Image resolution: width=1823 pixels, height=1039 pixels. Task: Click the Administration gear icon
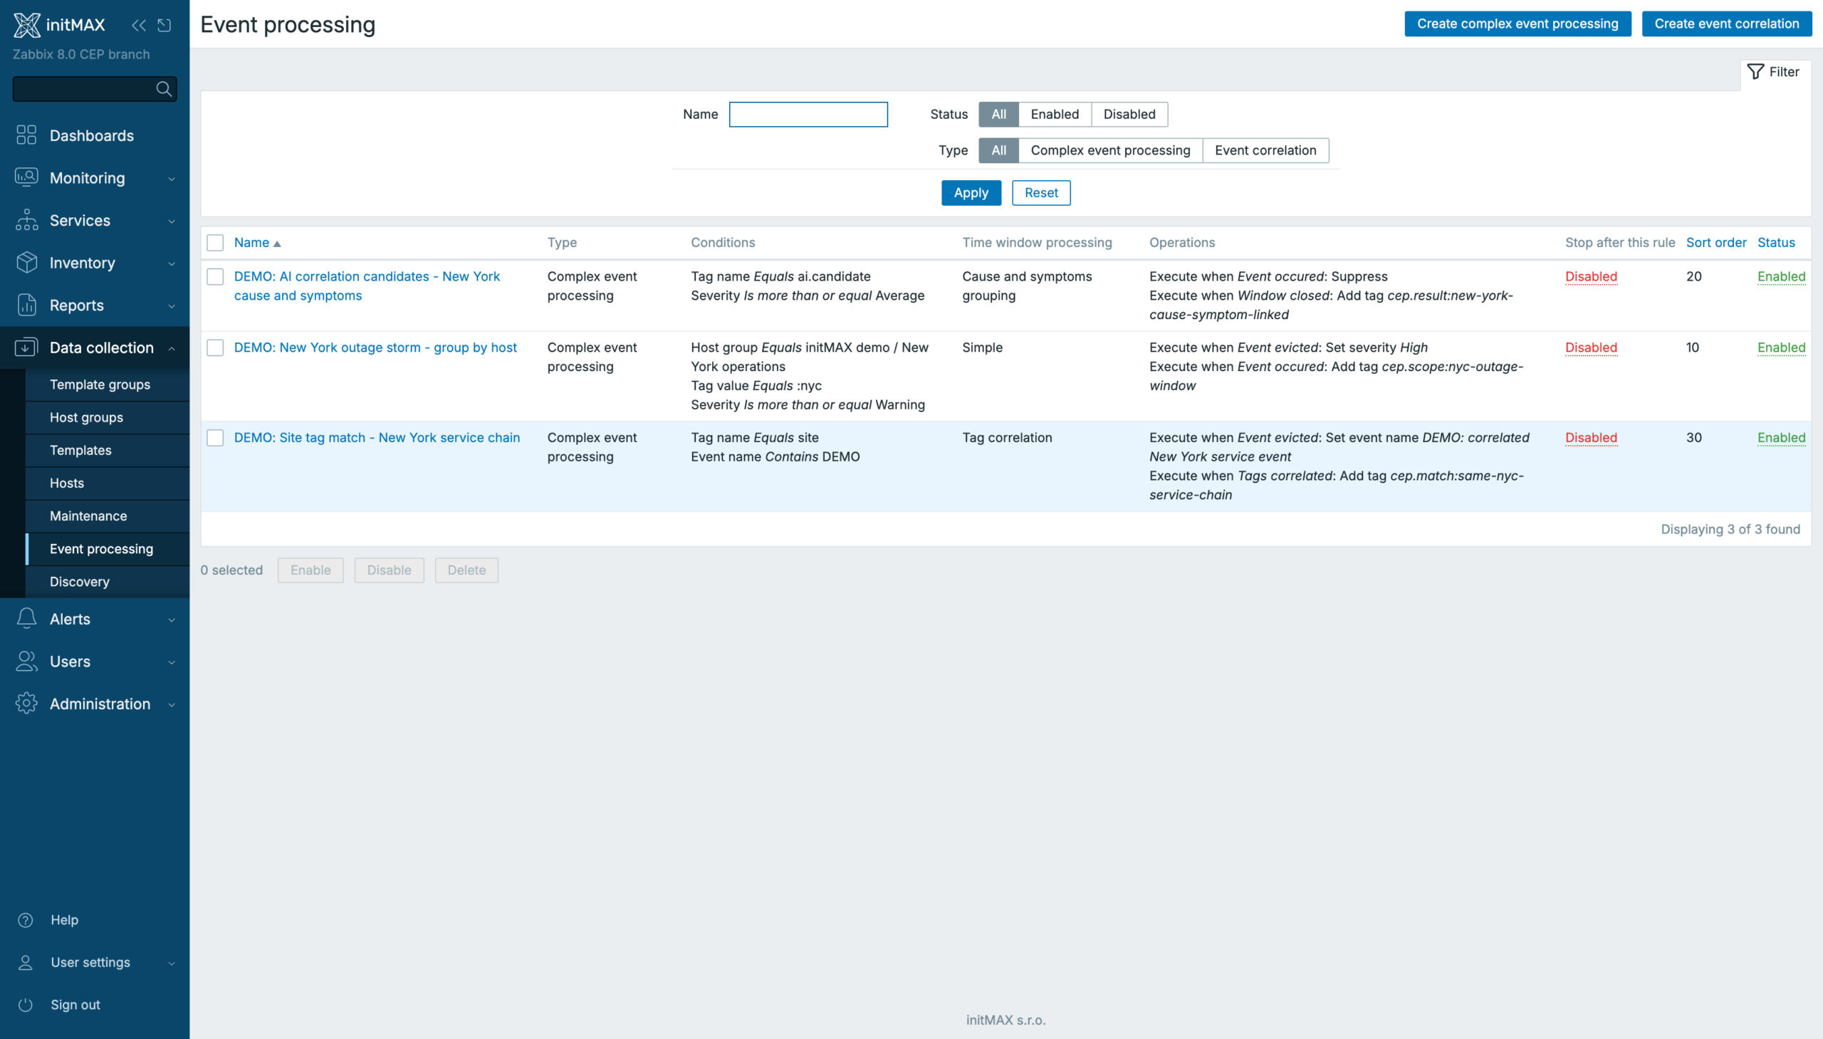point(26,703)
